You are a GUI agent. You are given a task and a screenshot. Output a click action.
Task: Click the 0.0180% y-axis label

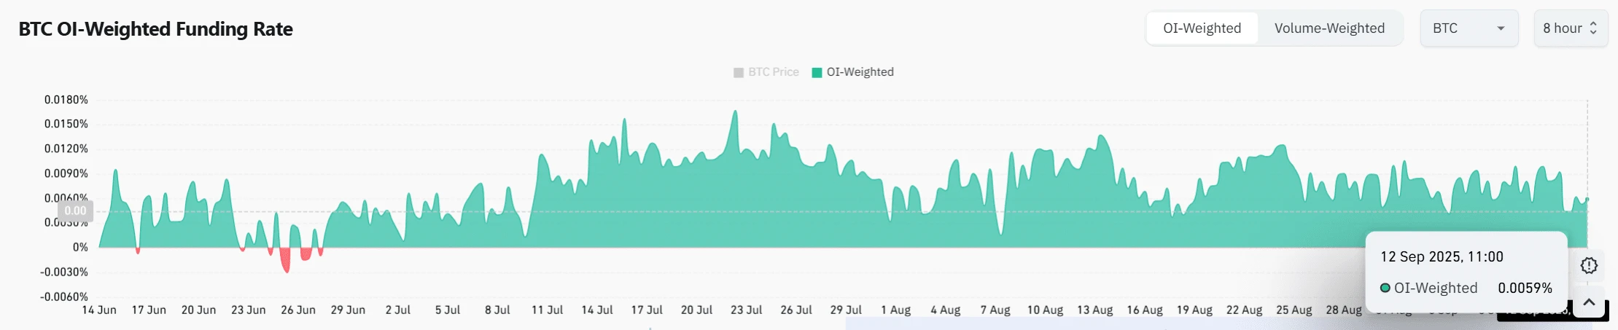coord(66,100)
